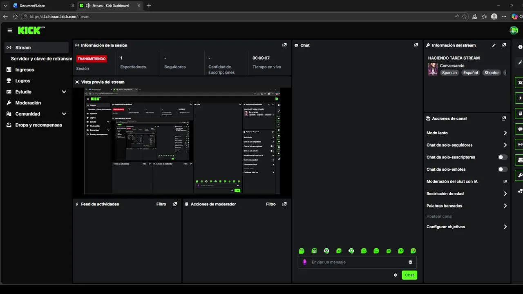Click the pencil icon in right sidebar
The width and height of the screenshot is (523, 294).
click(x=520, y=62)
